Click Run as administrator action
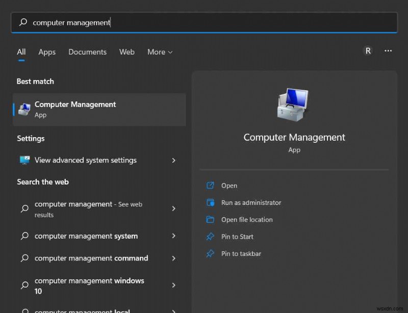Screen dimensions: 408x313 (x=251, y=202)
